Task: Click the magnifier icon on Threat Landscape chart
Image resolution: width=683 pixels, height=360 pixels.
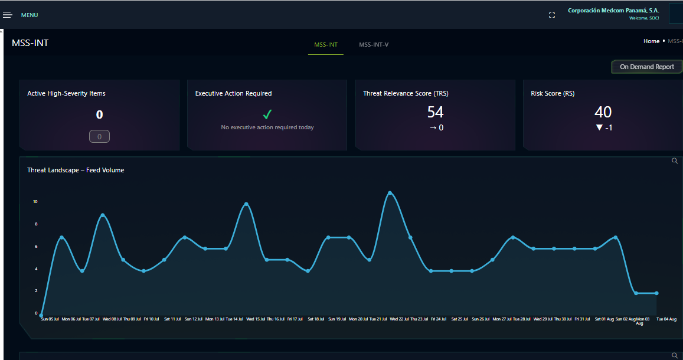Action: (675, 161)
